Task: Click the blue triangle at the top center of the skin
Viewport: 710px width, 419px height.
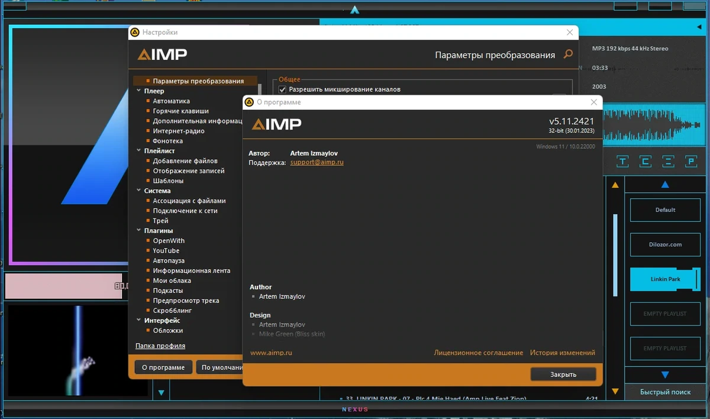Action: (354, 9)
